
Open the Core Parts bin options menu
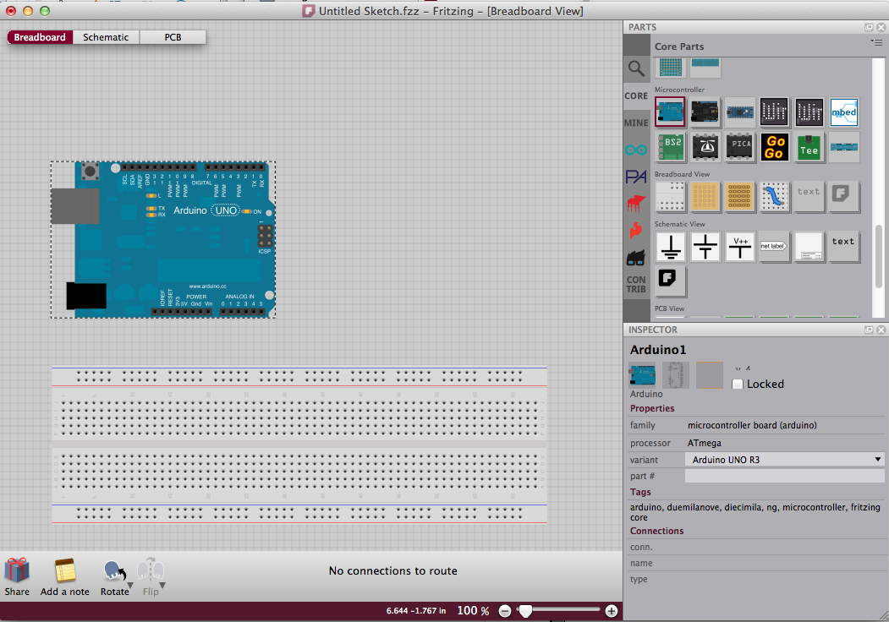coord(876,42)
